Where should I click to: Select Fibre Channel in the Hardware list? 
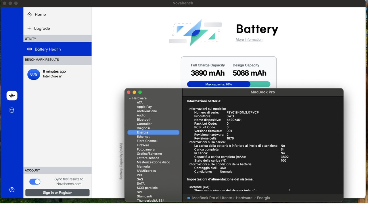147,141
